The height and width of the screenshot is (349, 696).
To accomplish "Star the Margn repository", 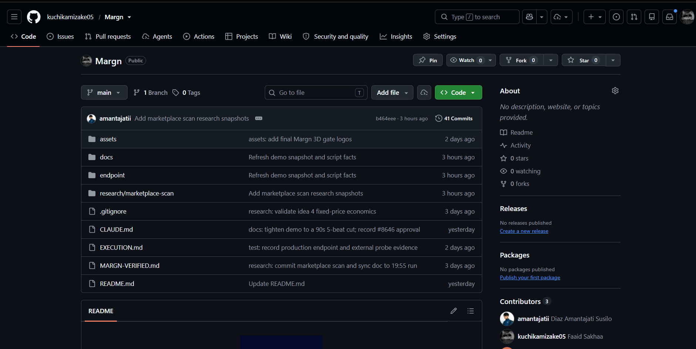I will [x=584, y=60].
